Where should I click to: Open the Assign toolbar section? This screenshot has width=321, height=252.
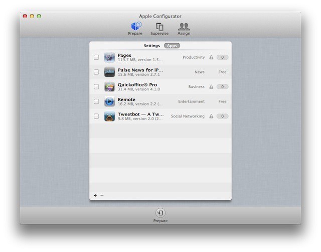(184, 29)
